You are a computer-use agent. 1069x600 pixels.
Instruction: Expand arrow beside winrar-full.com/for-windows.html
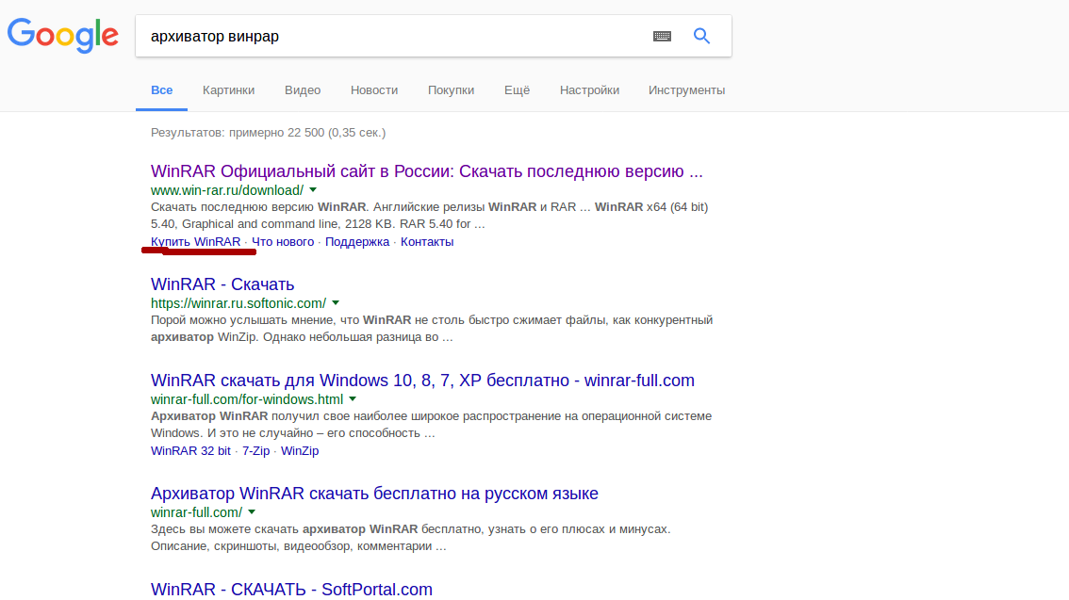(353, 399)
